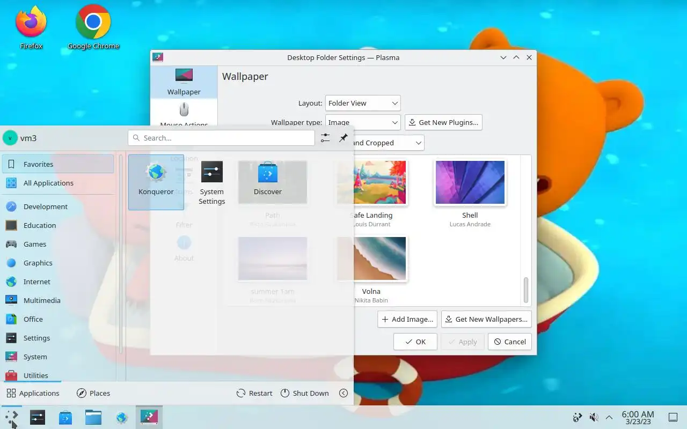This screenshot has height=429, width=687.
Task: Open Firefox from the desktop
Action: (x=31, y=27)
